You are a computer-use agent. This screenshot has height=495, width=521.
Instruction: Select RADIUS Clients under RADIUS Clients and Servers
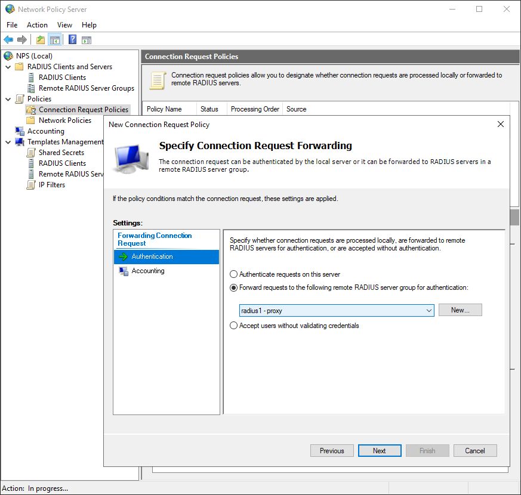click(62, 78)
